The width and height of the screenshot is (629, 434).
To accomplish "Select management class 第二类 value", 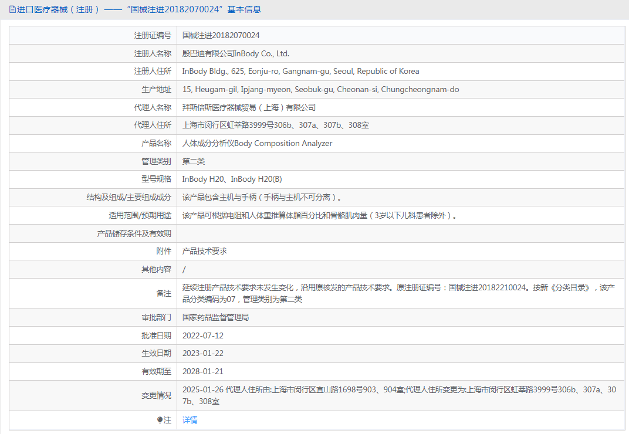I will coord(194,161).
